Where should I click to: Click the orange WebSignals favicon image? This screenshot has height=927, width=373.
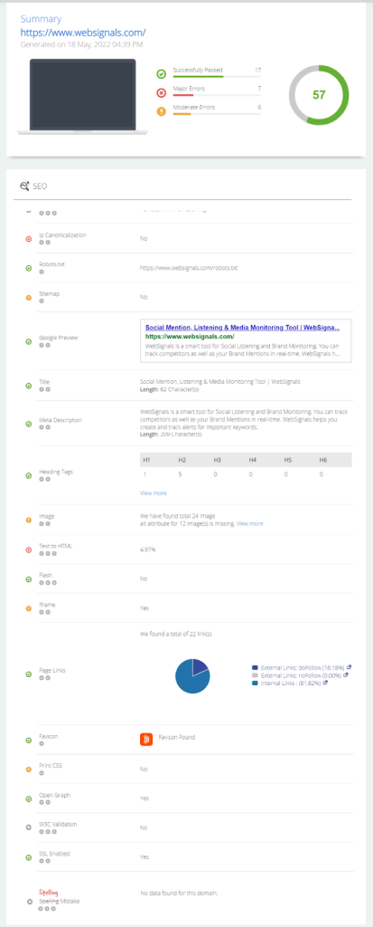146,739
